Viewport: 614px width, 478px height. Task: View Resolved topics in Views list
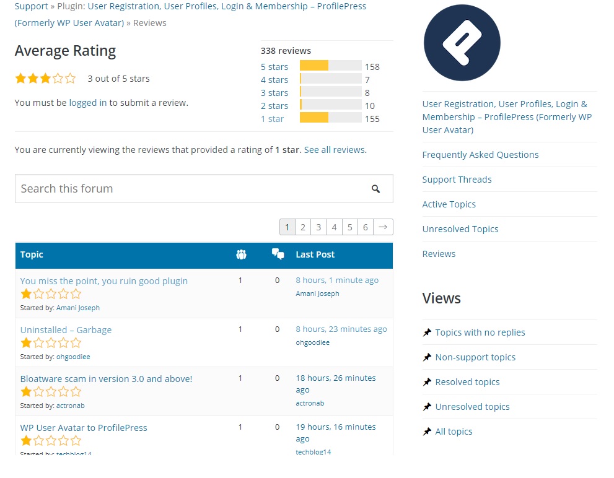[x=468, y=382]
